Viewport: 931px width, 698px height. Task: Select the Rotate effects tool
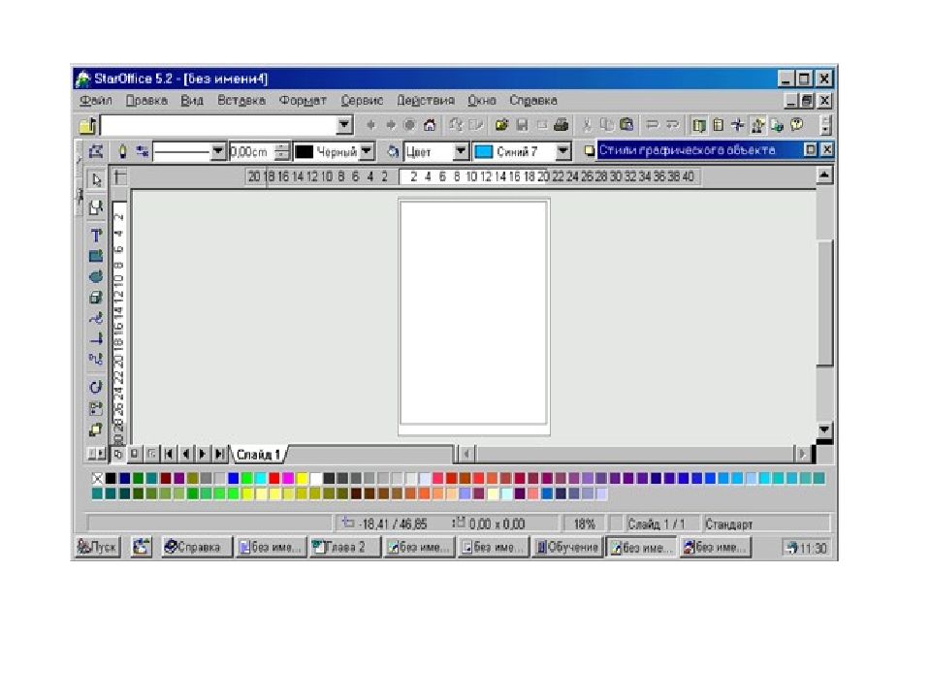(x=96, y=387)
